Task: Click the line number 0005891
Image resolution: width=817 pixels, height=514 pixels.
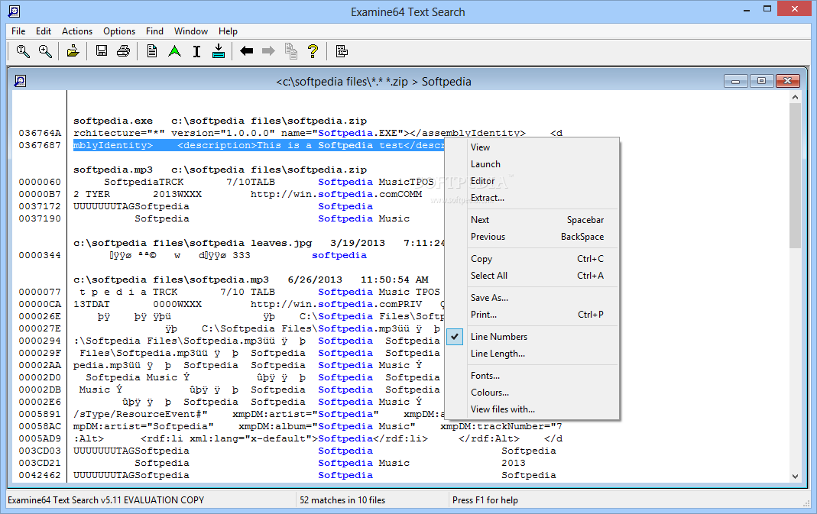Action: tap(40, 415)
